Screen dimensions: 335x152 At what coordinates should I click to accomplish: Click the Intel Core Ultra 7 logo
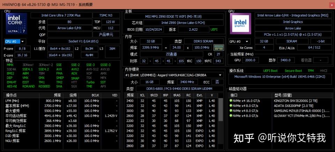click(16, 23)
